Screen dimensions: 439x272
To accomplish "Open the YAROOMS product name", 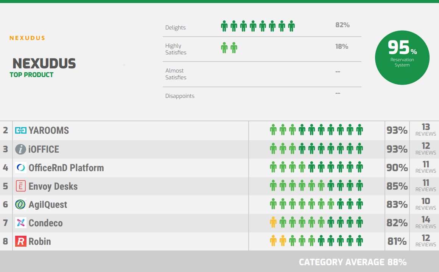I will coord(49,130).
